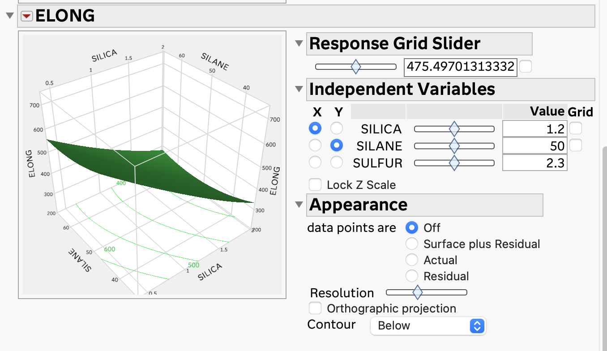Viewport: 607px width, 351px height.
Task: Enable Orthographic projection
Action: point(315,308)
